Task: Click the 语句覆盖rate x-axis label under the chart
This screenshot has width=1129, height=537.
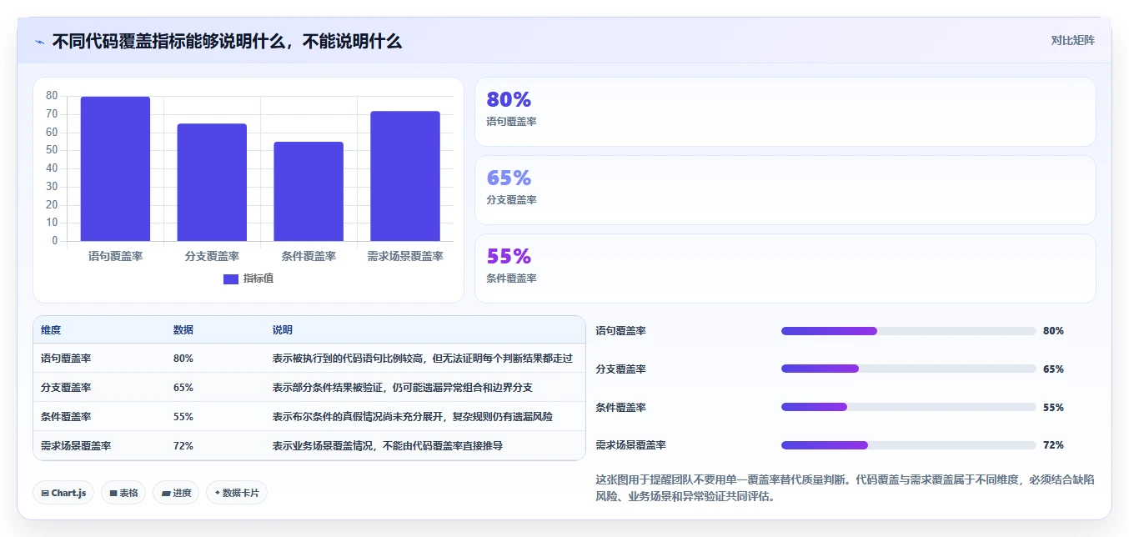Action: pos(115,257)
